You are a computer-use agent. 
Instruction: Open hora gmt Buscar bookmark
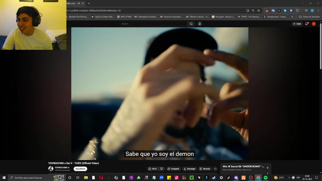[x=223, y=17]
